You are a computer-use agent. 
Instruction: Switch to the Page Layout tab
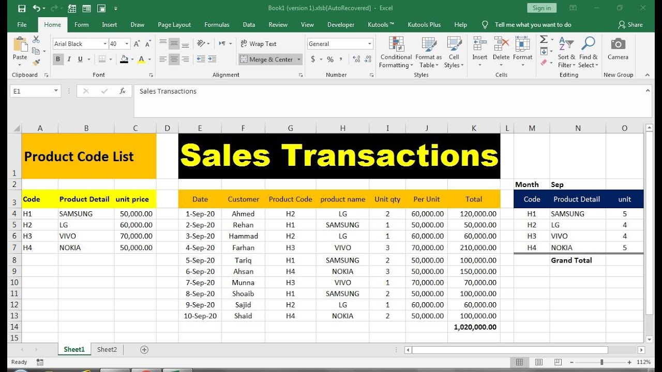(x=174, y=24)
